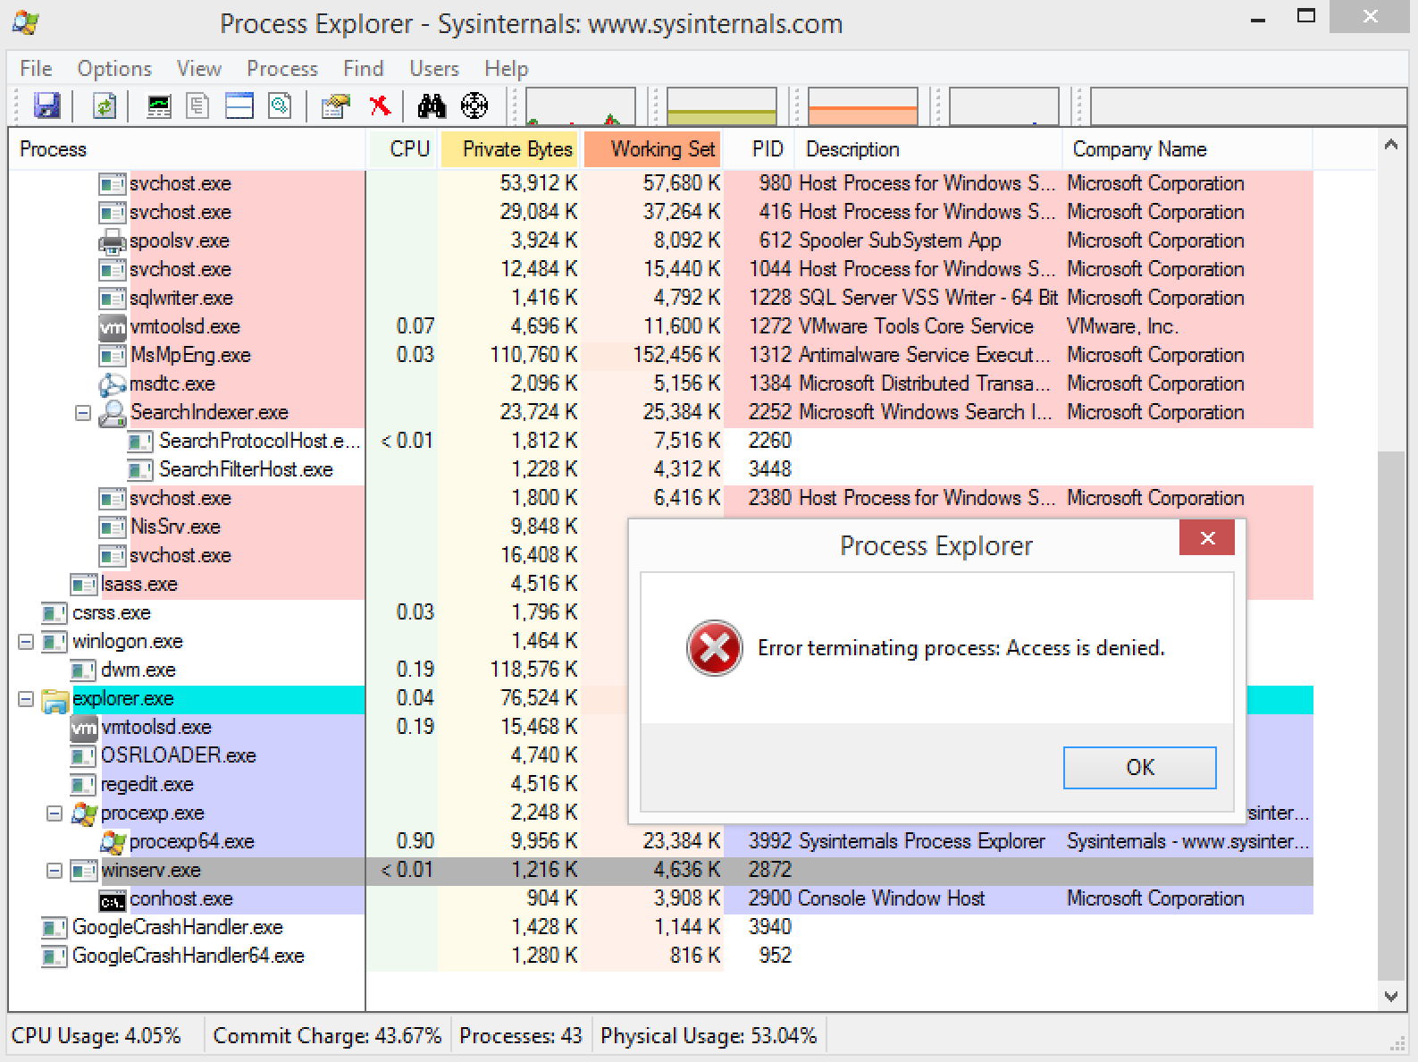The image size is (1418, 1062).
Task: Click the scrollbar down arrow
Action: tap(1391, 996)
